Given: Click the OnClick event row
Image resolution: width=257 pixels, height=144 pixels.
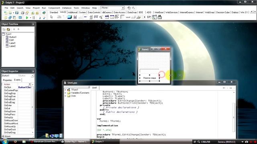Looking at the screenshot, I should (16, 87).
